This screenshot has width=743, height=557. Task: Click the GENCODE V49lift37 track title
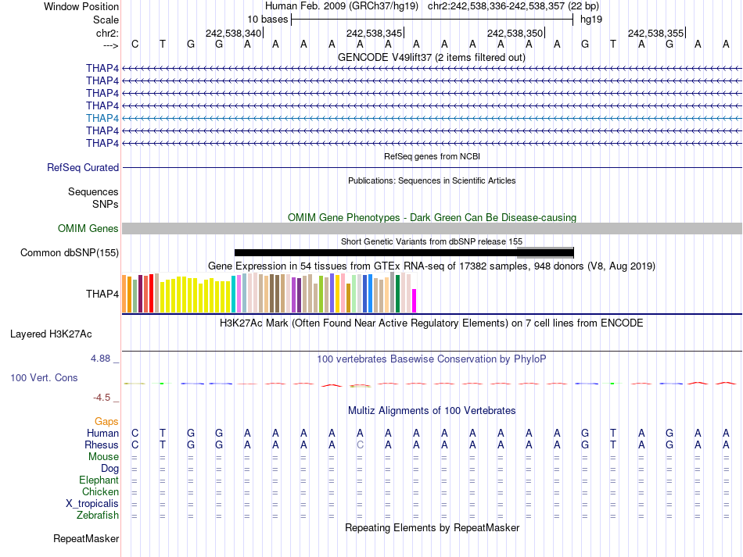pos(432,58)
